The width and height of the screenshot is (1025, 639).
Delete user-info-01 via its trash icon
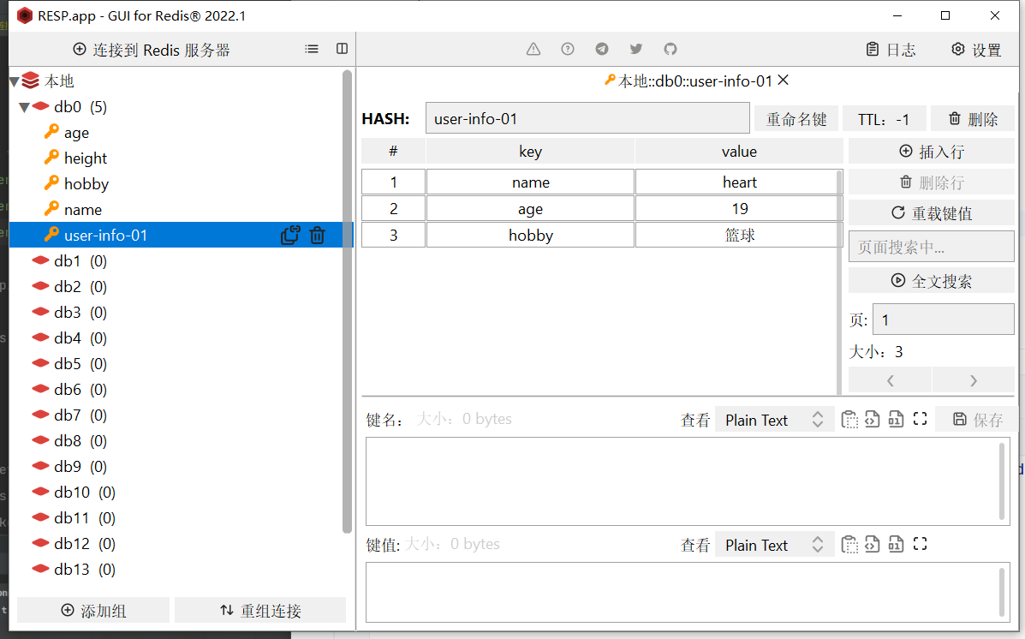click(317, 236)
